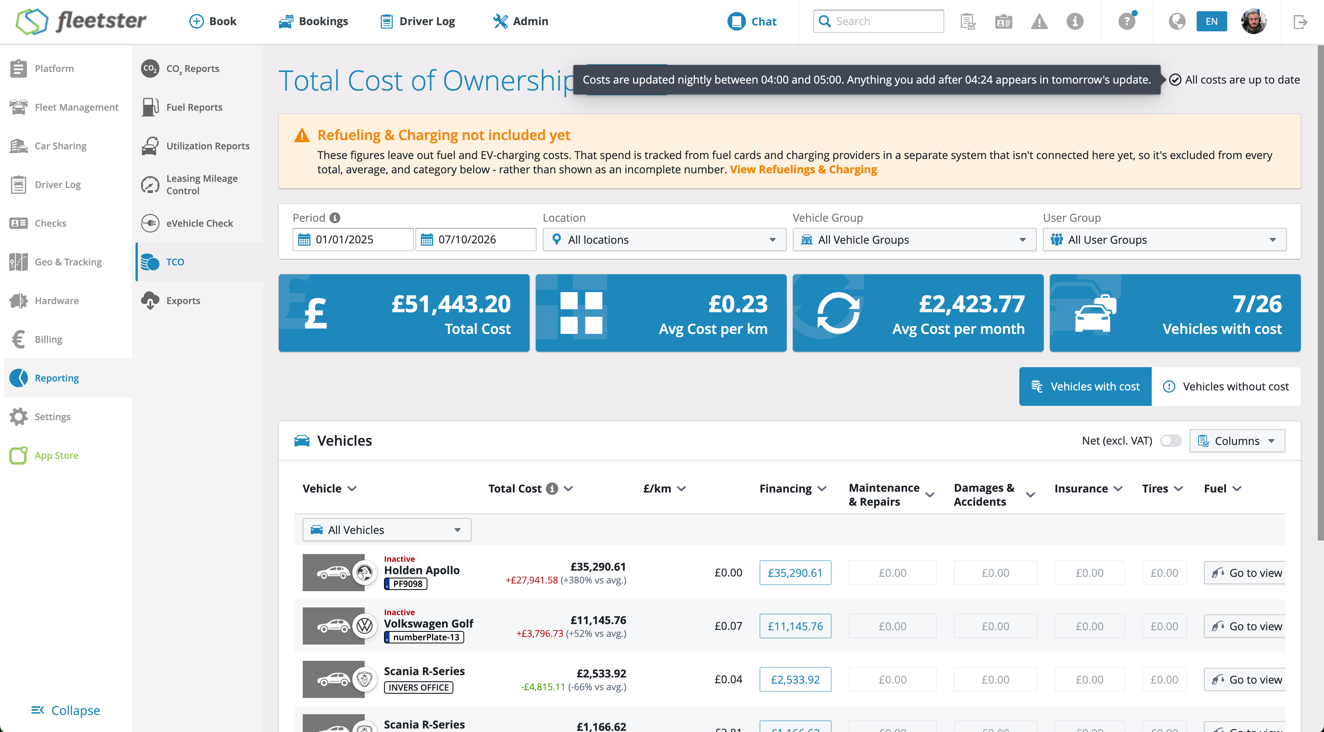Image resolution: width=1324 pixels, height=732 pixels.
Task: Click the clipboard checklist icon in top bar
Action: (968, 22)
